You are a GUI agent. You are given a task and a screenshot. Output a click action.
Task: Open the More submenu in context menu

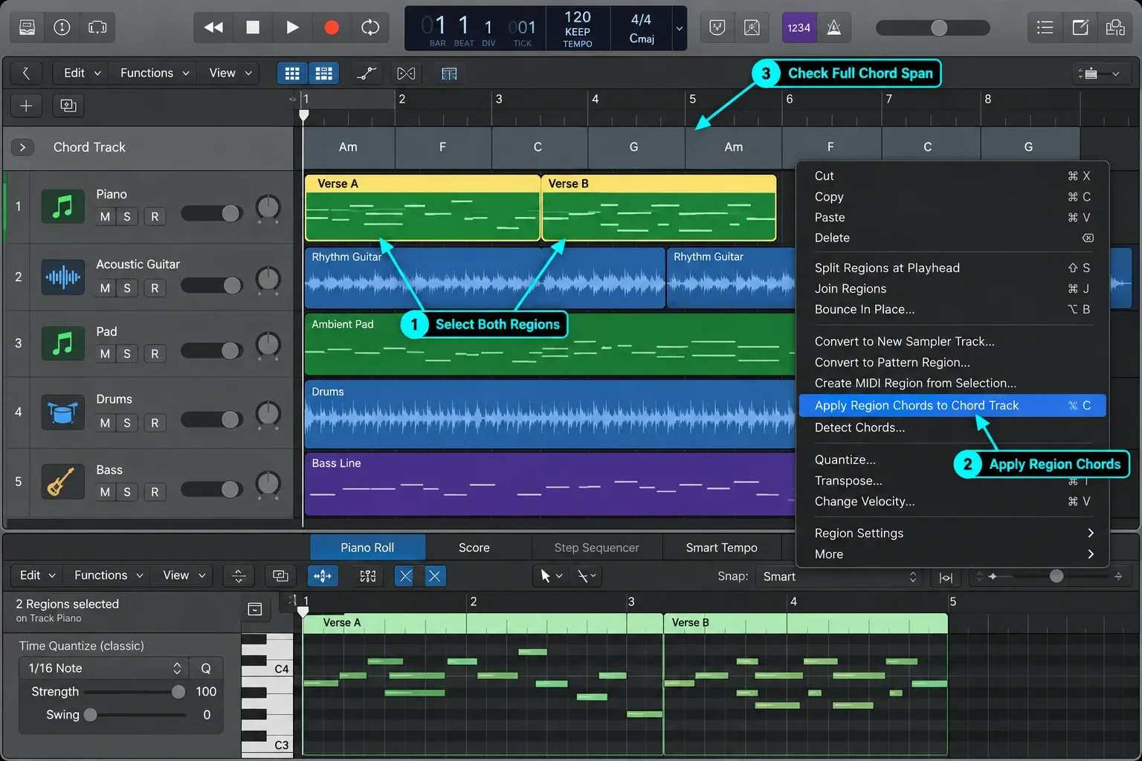[x=952, y=554]
